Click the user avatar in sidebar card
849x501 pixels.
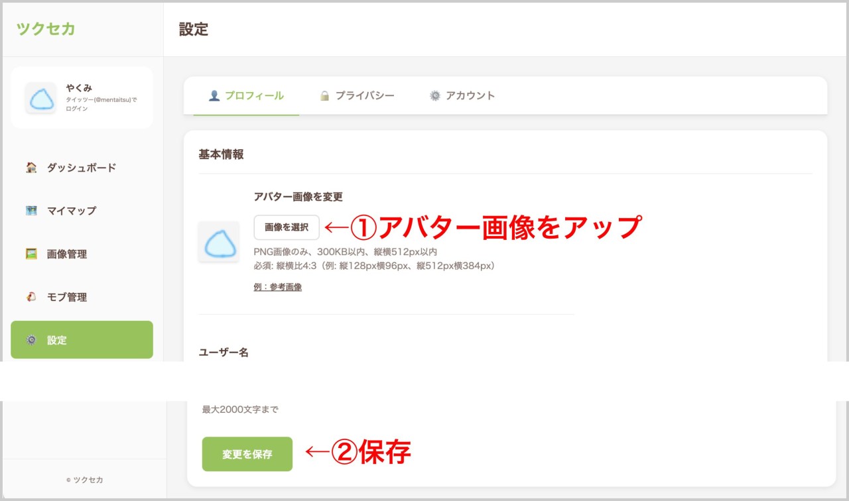[x=40, y=98]
